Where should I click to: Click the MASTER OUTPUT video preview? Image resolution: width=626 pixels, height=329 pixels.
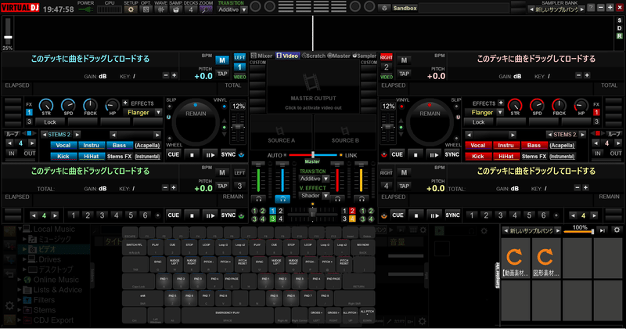point(313,88)
